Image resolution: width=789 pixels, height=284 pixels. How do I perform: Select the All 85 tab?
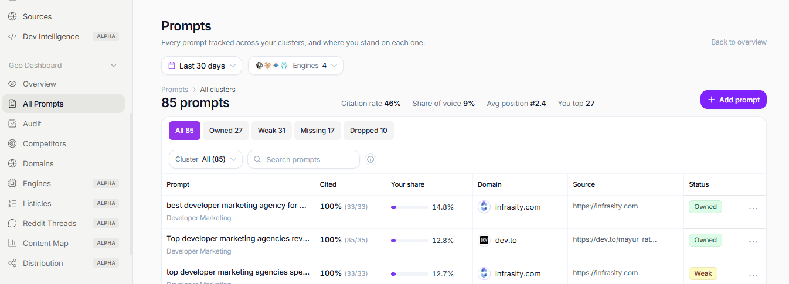[x=185, y=131]
